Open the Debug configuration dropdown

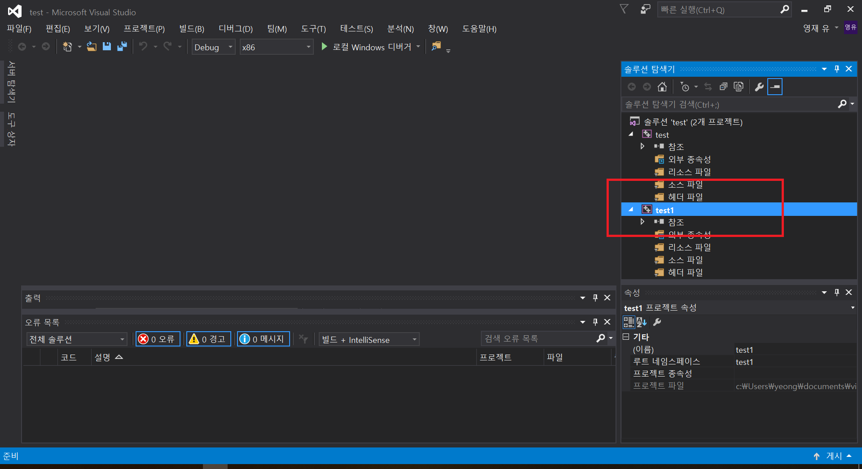(213, 47)
